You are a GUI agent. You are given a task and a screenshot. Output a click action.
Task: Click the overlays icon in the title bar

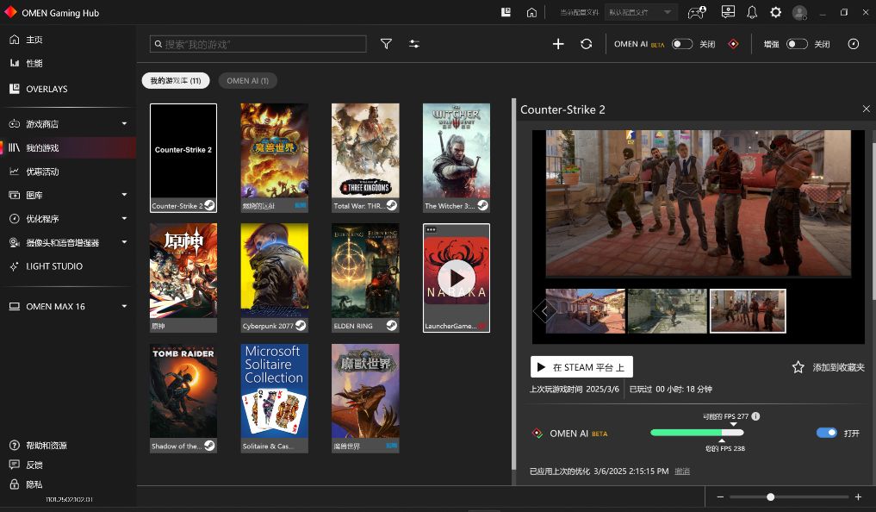[506, 12]
